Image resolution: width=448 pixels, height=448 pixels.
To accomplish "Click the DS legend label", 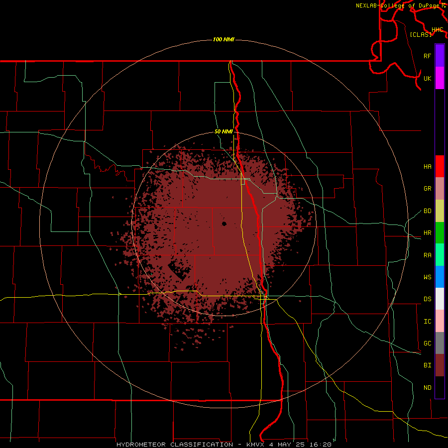I will [428, 299].
